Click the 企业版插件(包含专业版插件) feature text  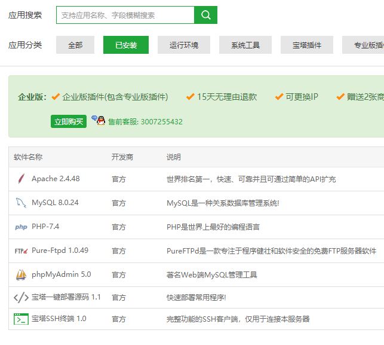115,97
